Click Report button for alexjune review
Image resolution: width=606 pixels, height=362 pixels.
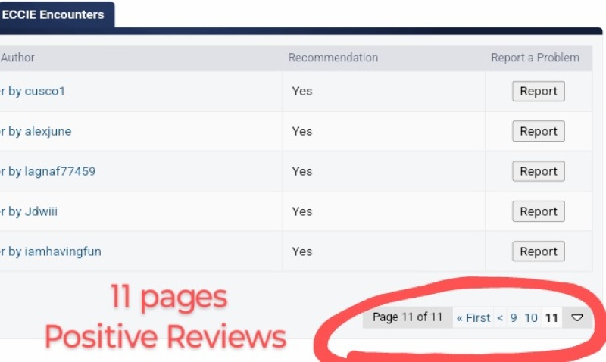[x=539, y=131]
